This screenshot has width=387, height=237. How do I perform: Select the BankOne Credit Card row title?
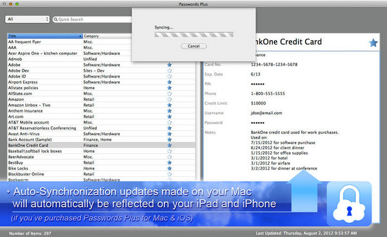pyautogui.click(x=28, y=145)
